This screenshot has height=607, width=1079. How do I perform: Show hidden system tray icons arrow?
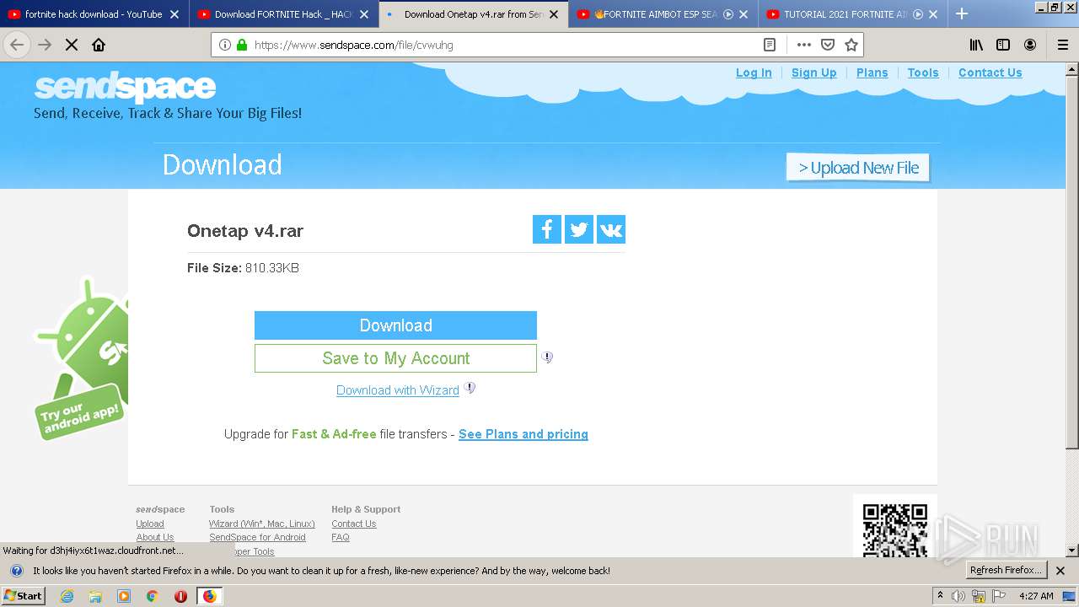click(x=940, y=596)
